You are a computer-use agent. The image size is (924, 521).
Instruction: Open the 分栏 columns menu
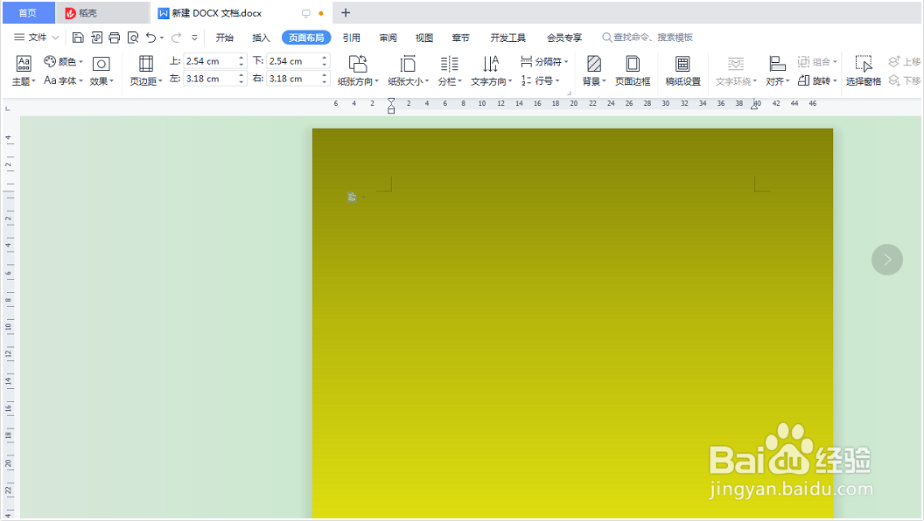click(x=450, y=70)
